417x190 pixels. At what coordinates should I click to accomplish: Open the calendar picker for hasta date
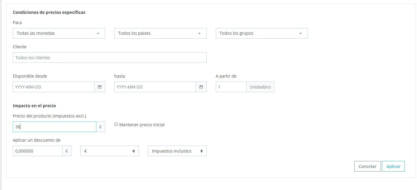coord(201,87)
